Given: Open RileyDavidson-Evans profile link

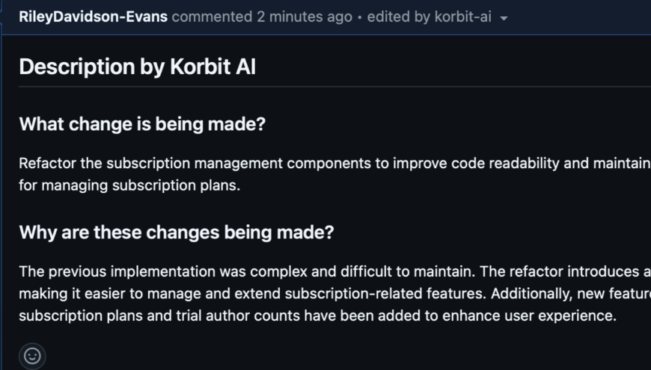Looking at the screenshot, I should click(x=93, y=16).
